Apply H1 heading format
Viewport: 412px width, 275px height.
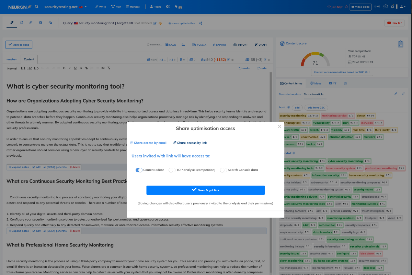pos(23,68)
